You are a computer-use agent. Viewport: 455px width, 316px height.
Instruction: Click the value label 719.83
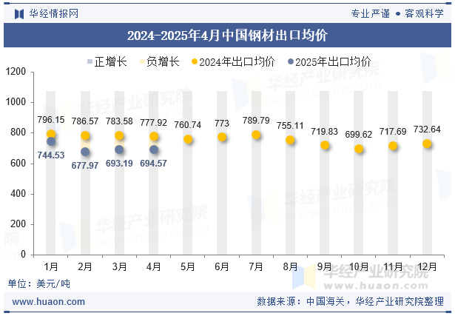pos(325,132)
